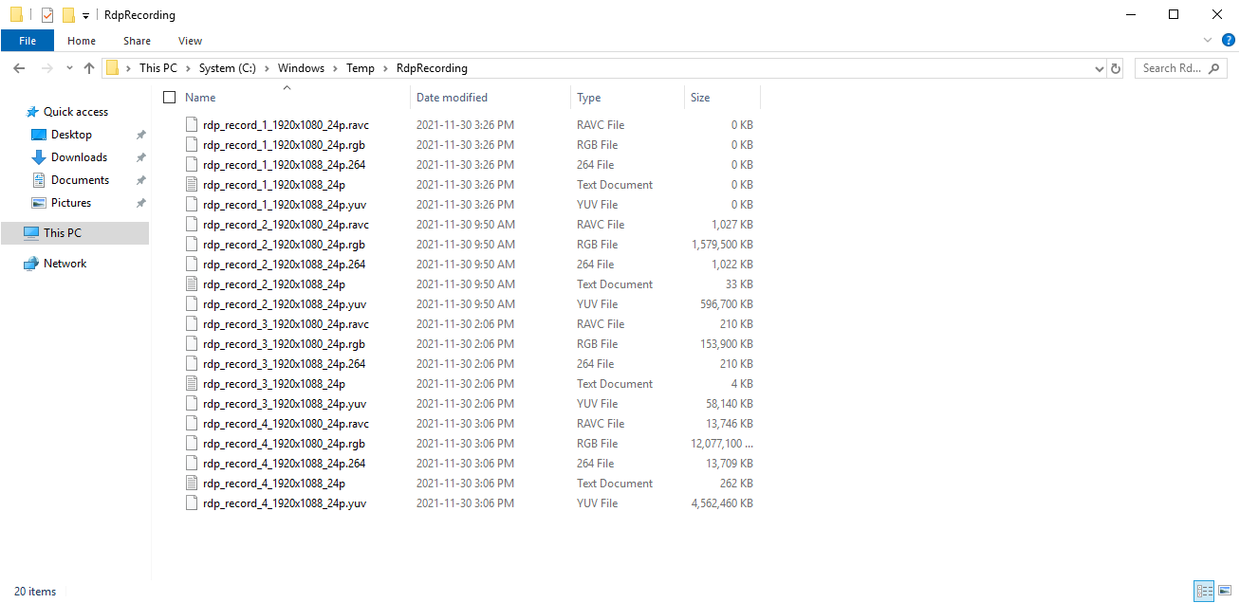Open Downloads from the navigation pane

pyautogui.click(x=78, y=156)
